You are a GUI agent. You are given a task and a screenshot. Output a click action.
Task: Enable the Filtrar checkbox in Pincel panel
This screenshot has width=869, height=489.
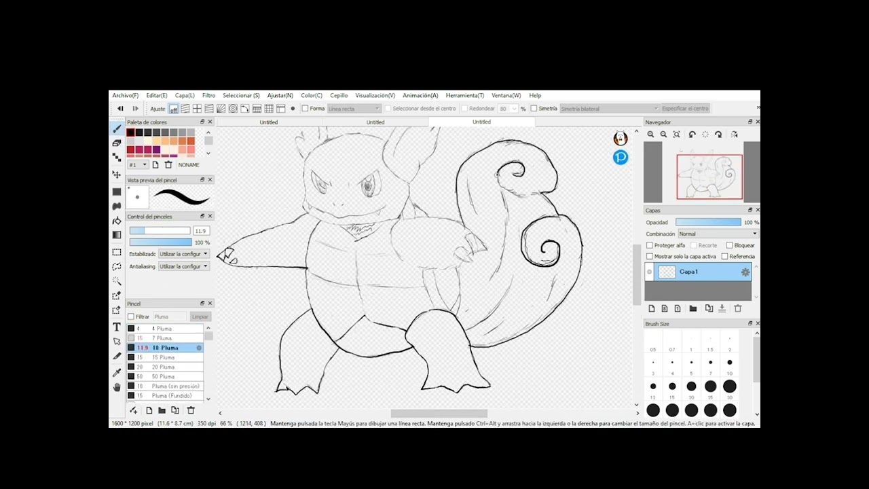point(131,316)
